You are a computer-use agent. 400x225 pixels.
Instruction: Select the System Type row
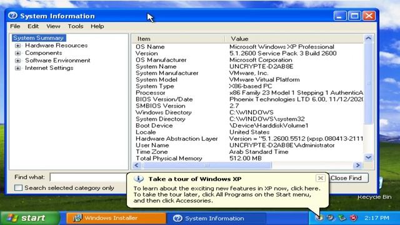click(248, 86)
